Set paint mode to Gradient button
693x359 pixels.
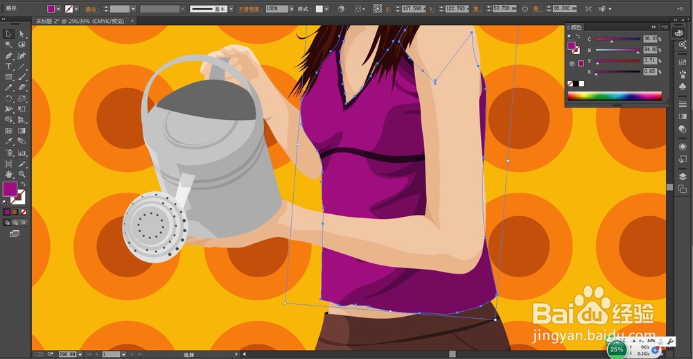[x=15, y=212]
